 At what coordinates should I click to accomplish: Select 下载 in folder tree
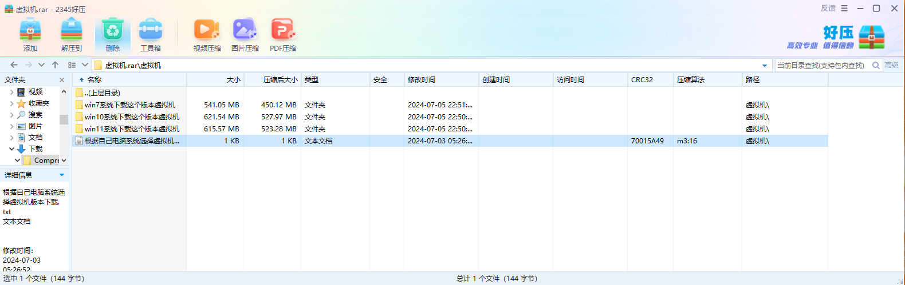click(36, 149)
